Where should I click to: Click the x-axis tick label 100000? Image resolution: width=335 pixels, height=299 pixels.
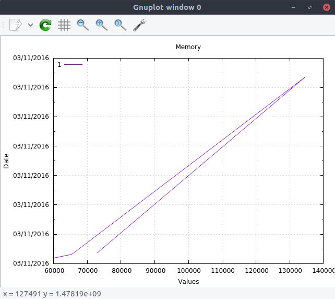click(x=189, y=271)
